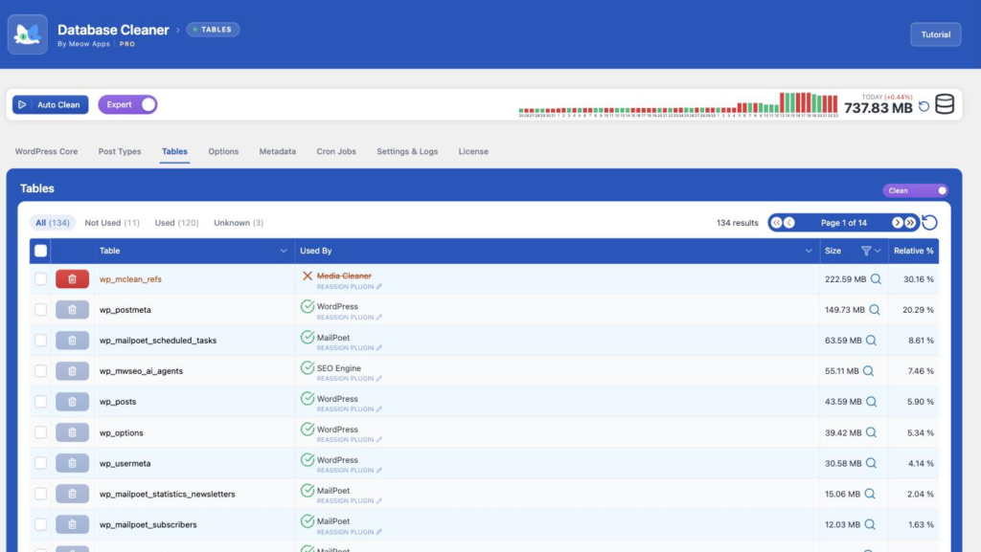
Task: Expand the Size column sort arrow
Action: 878,251
